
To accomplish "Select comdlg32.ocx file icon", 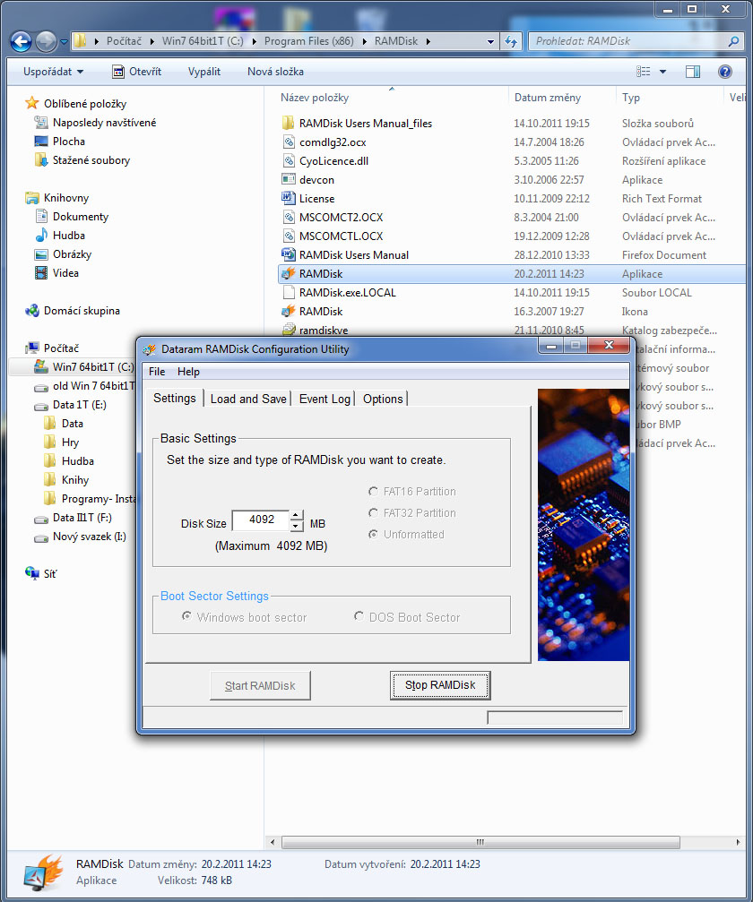I will [x=289, y=142].
